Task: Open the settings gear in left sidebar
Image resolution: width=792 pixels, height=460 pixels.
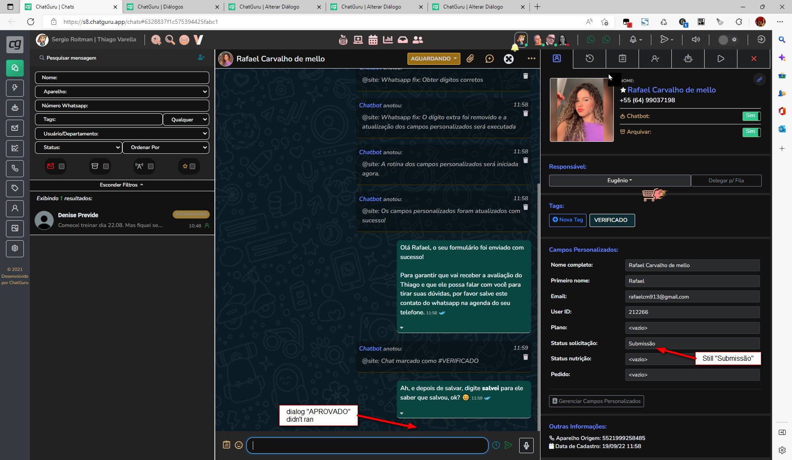Action: [15, 248]
